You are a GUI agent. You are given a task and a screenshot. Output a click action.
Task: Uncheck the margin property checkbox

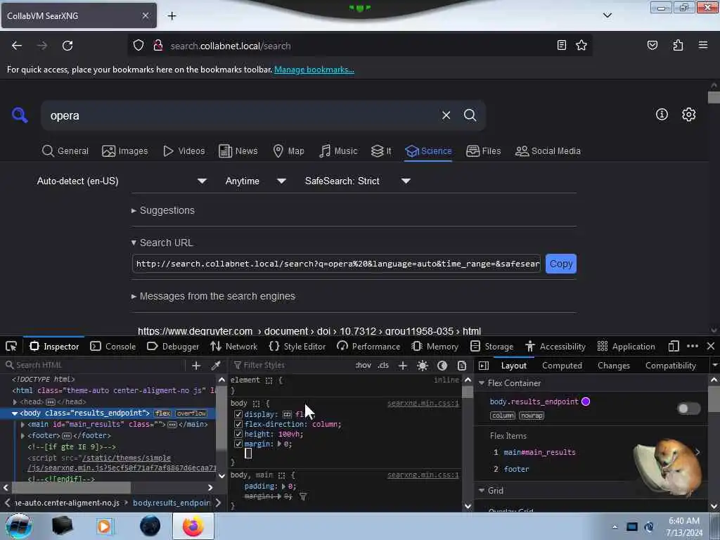click(x=238, y=444)
